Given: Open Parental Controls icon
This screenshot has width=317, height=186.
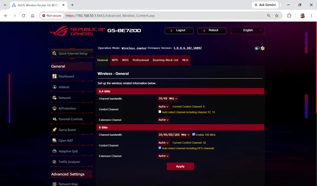Looking at the screenshot, I should pyautogui.click(x=55, y=119).
